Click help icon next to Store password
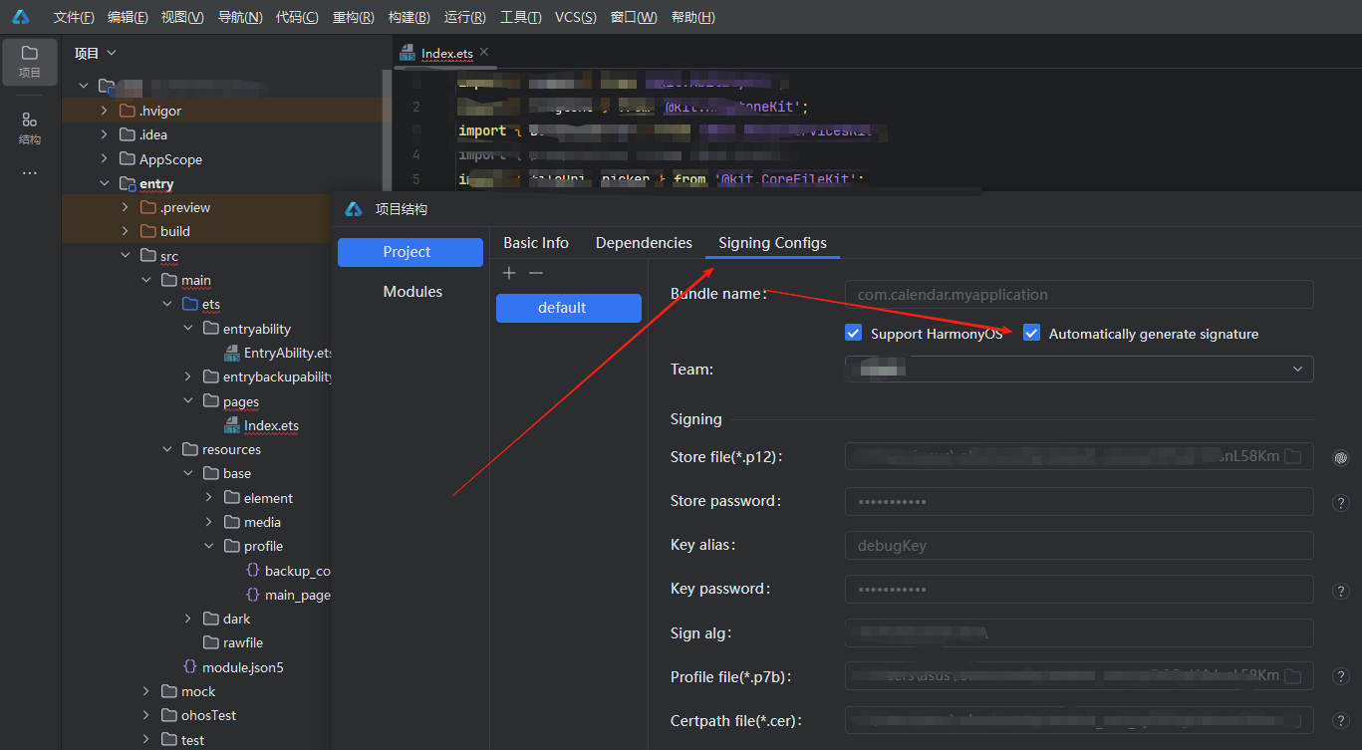The height and width of the screenshot is (750, 1362). [x=1341, y=502]
